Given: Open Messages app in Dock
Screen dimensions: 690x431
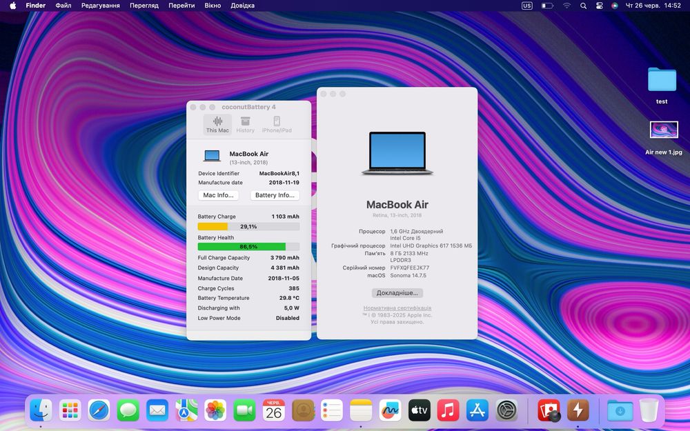Looking at the screenshot, I should click(x=128, y=411).
